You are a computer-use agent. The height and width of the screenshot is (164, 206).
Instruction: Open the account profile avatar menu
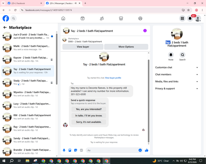[x=198, y=18]
